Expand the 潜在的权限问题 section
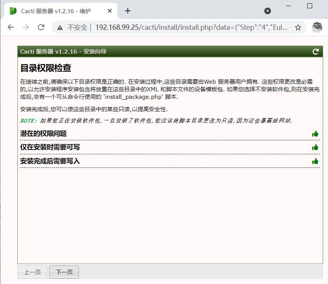Viewport: 328px width, 284px height. [x=43, y=134]
